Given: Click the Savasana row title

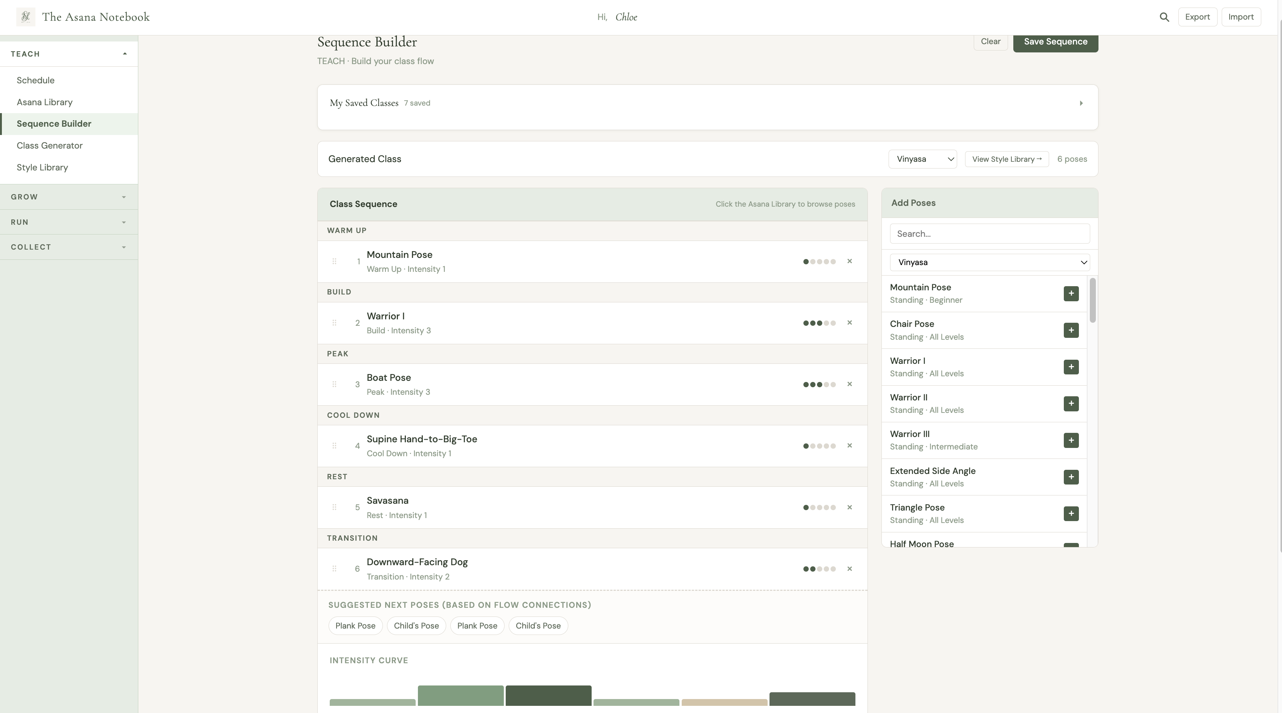Looking at the screenshot, I should click(387, 500).
